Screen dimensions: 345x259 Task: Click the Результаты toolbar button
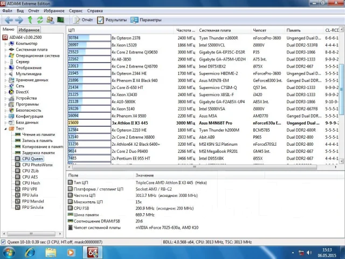pos(112,20)
